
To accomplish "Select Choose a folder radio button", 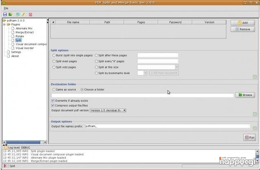I will [x=82, y=89].
